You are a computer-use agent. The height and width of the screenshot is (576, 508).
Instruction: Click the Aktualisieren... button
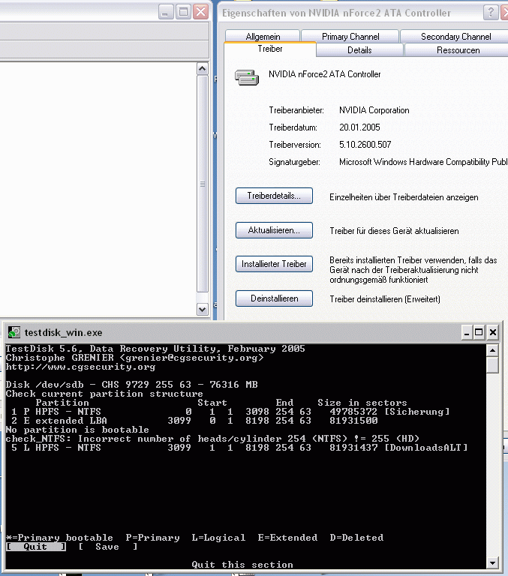[274, 230]
